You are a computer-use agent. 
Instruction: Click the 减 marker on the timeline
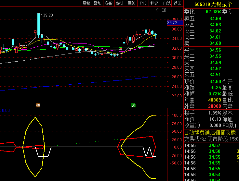[x=133, y=105]
